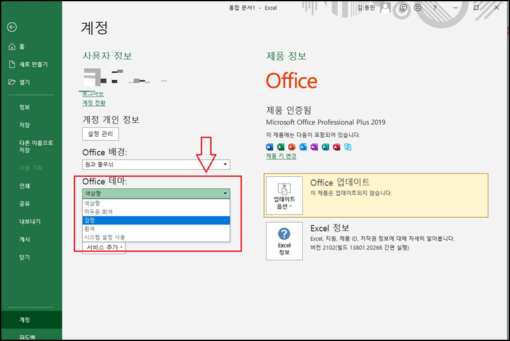Send a frown feedback icon
This screenshot has height=341, width=510.
click(x=418, y=8)
